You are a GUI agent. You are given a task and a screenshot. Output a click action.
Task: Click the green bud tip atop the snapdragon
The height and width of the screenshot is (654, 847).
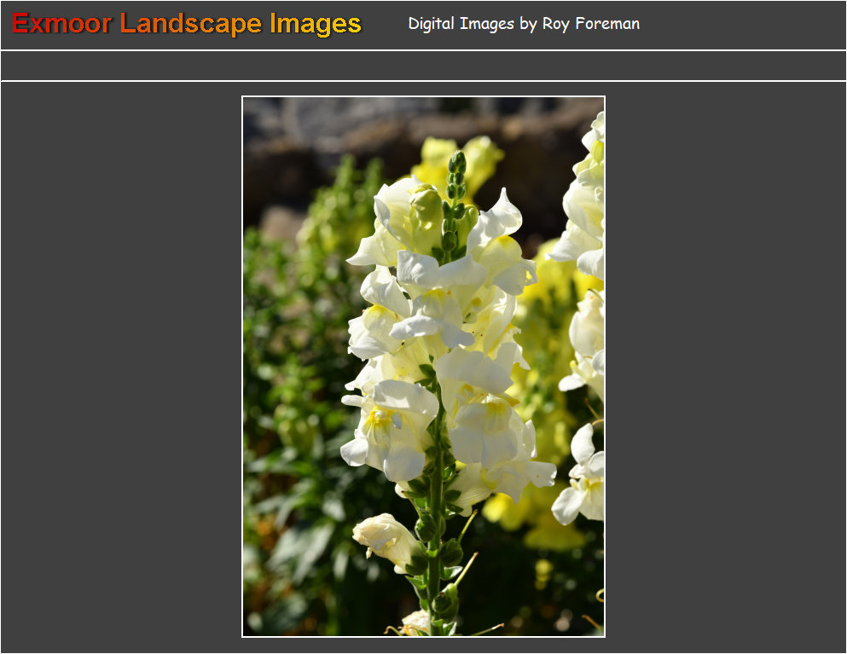tap(457, 162)
